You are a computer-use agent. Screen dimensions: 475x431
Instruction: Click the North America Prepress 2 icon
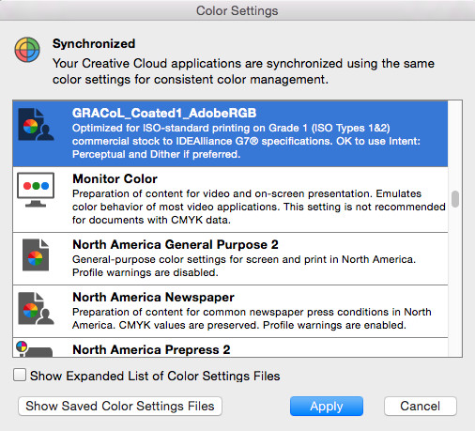point(34,349)
